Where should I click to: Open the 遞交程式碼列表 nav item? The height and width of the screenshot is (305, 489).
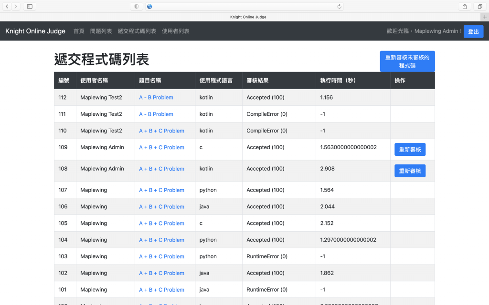tap(137, 31)
